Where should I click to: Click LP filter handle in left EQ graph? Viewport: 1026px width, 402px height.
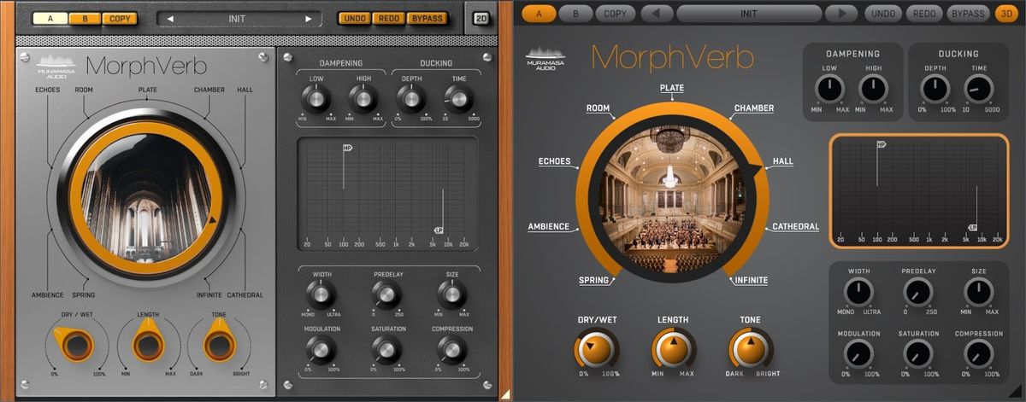439,230
